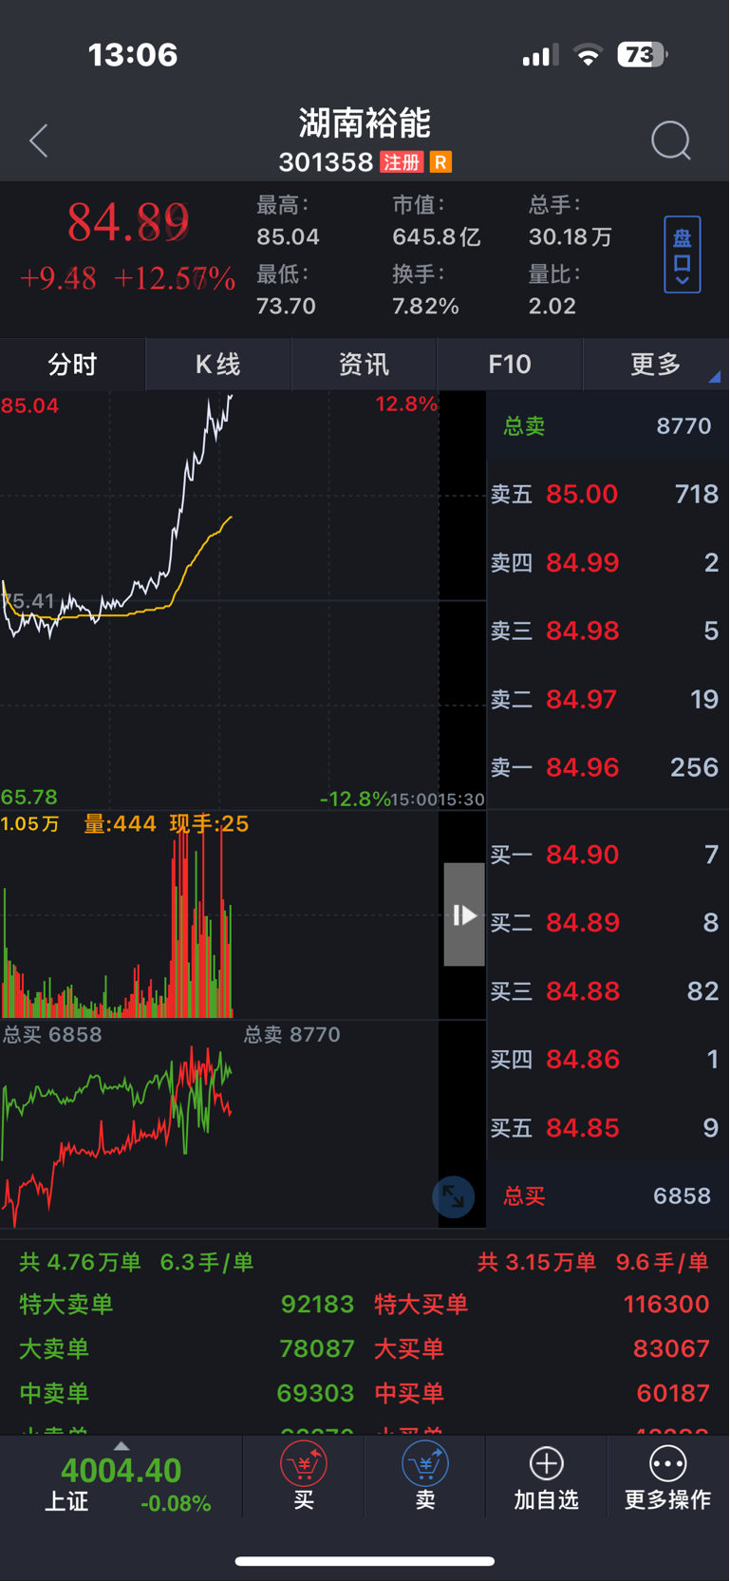Tap the 最低 73.70 value
Screen dimensions: 730x1581
286,306
